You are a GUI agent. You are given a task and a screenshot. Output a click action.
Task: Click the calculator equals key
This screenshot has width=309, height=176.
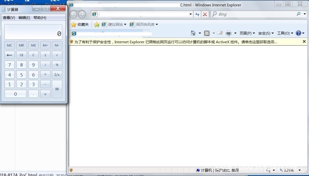coord(57,89)
